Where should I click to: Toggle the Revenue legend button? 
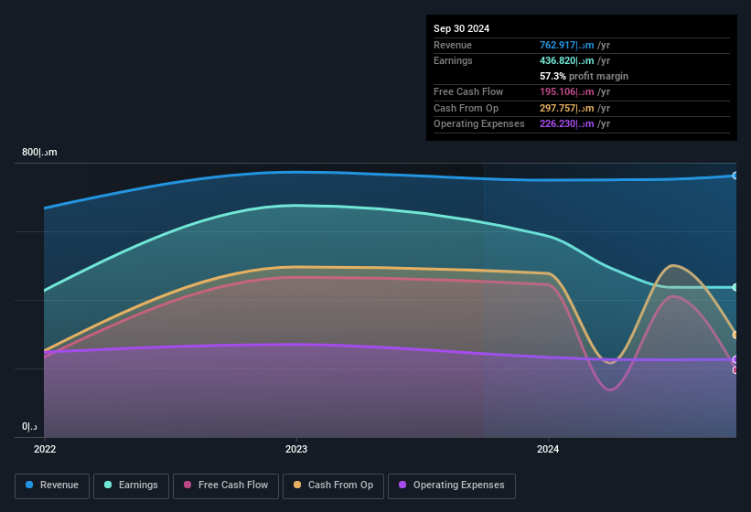(52, 485)
